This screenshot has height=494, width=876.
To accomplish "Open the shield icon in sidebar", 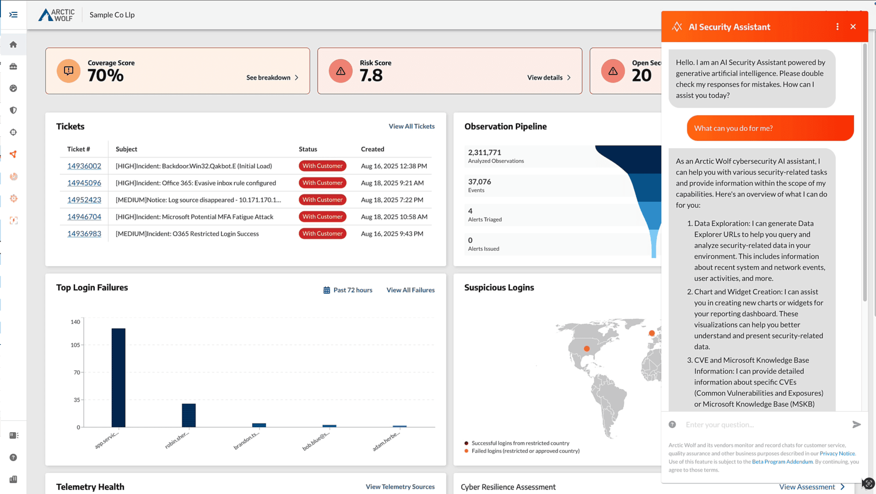I will pyautogui.click(x=13, y=110).
